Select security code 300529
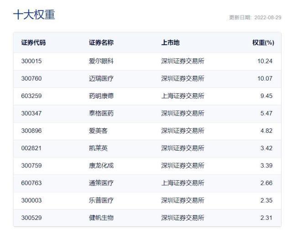The height and width of the screenshot is (238, 292). pyautogui.click(x=31, y=218)
